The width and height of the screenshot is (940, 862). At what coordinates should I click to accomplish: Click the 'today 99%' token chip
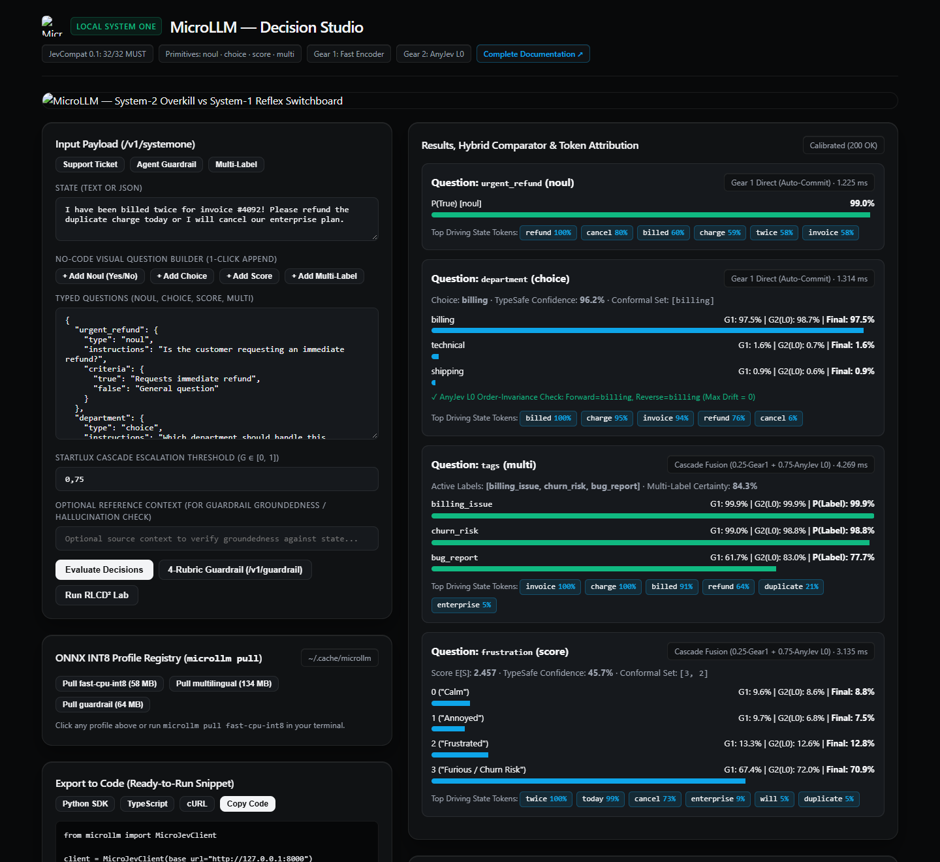(x=601, y=799)
